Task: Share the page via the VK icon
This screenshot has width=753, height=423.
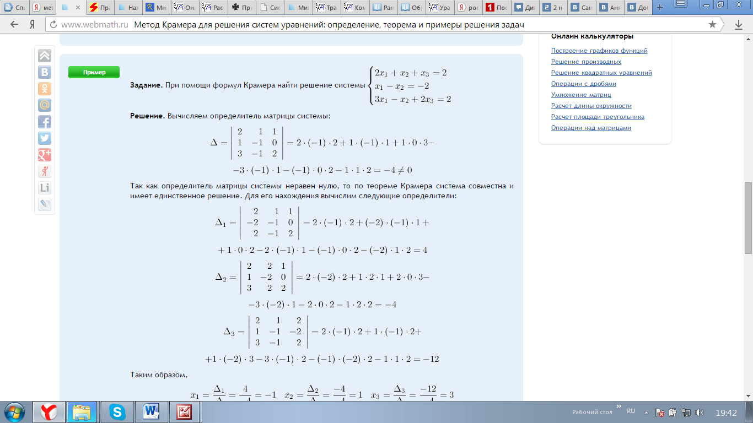Action: (45, 72)
